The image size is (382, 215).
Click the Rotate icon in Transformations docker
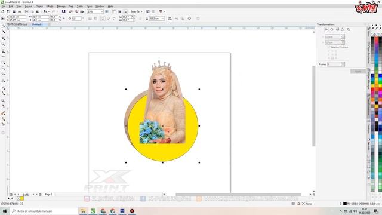click(332, 29)
